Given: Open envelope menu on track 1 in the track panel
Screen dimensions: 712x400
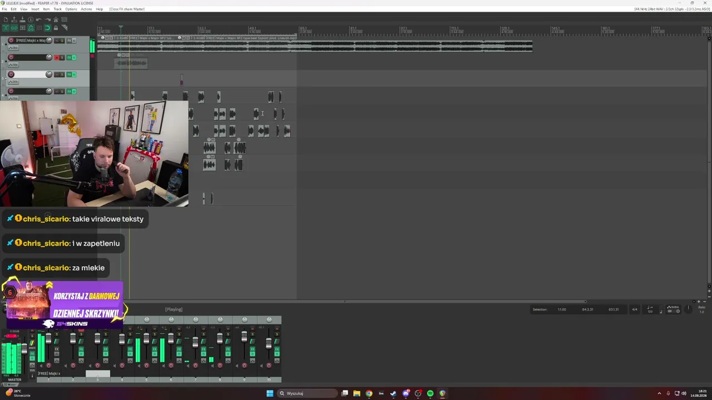Looking at the screenshot, I should [13, 48].
